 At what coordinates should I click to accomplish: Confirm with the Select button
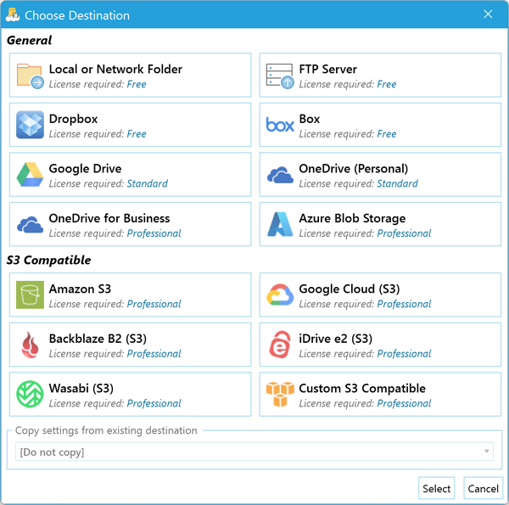point(436,488)
